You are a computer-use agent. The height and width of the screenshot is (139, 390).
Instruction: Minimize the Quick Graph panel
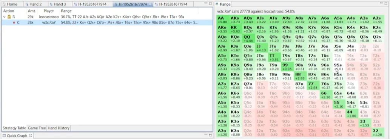click(206, 135)
